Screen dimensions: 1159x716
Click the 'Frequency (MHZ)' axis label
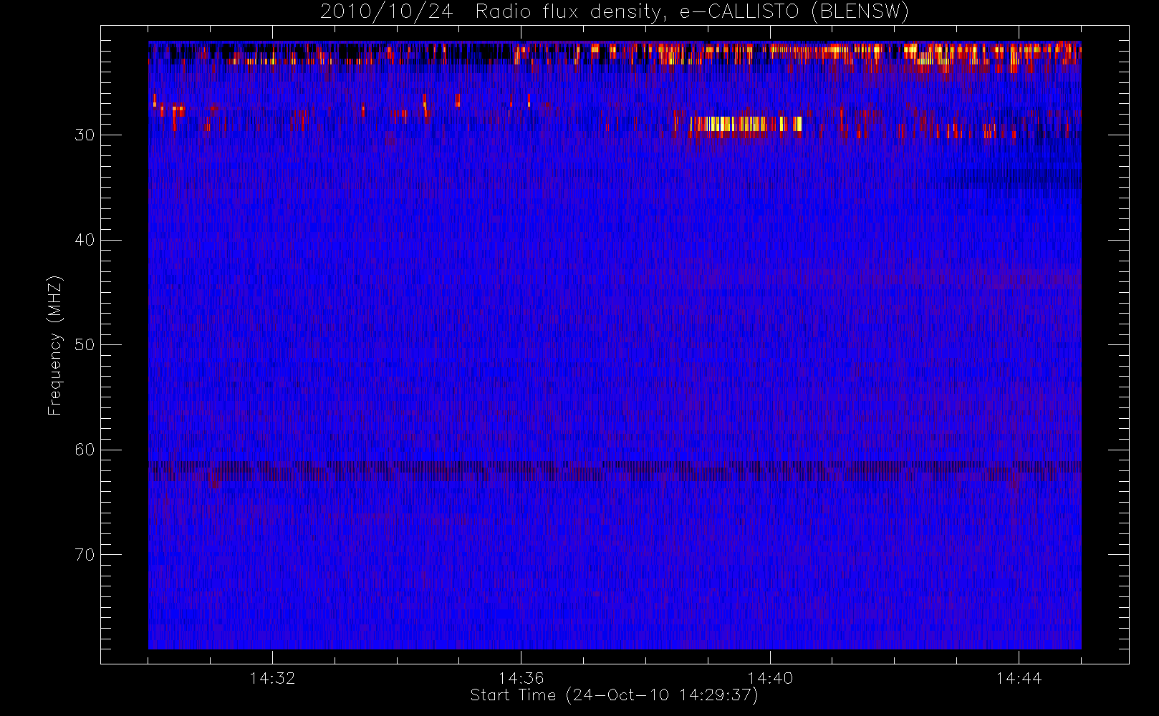coord(55,345)
